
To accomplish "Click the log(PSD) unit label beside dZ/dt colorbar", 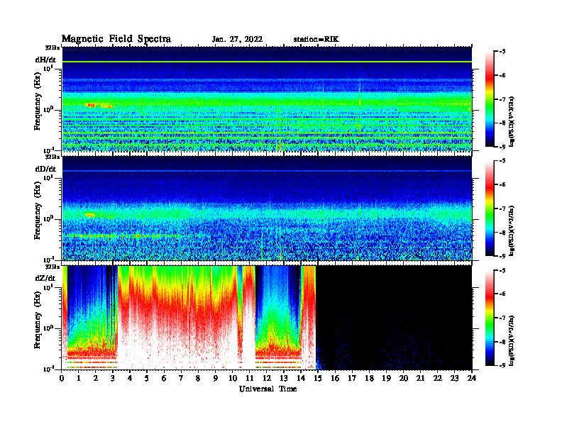I will (x=512, y=340).
